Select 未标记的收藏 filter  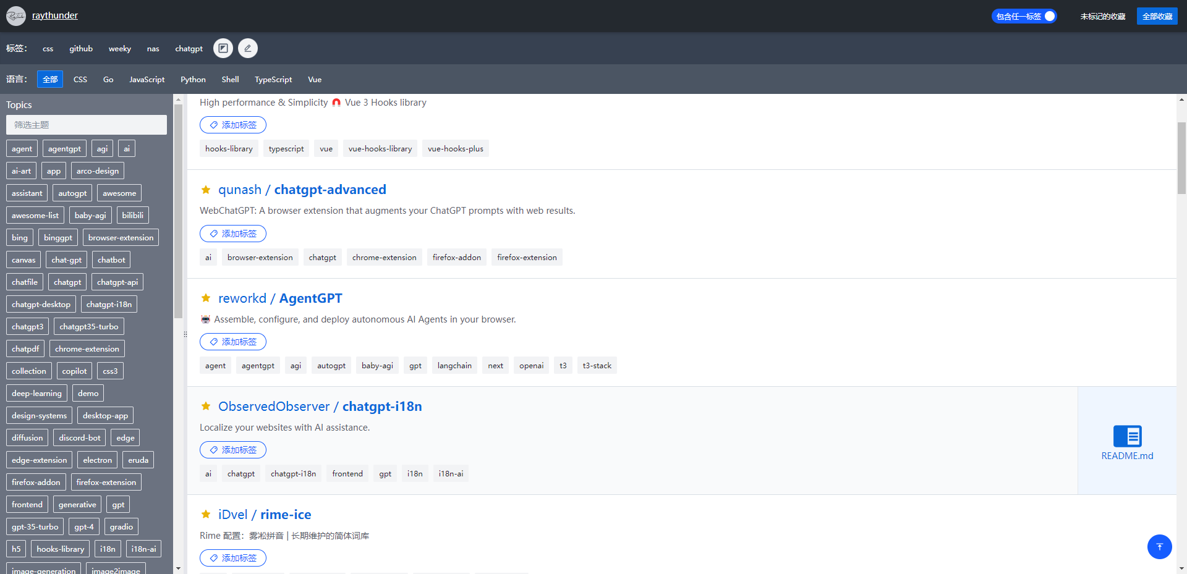(x=1102, y=17)
